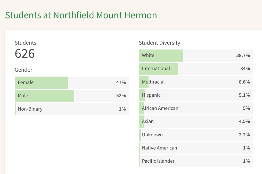Click the African American diversity row
Screen dimensions: 262x174
pyautogui.click(x=196, y=108)
